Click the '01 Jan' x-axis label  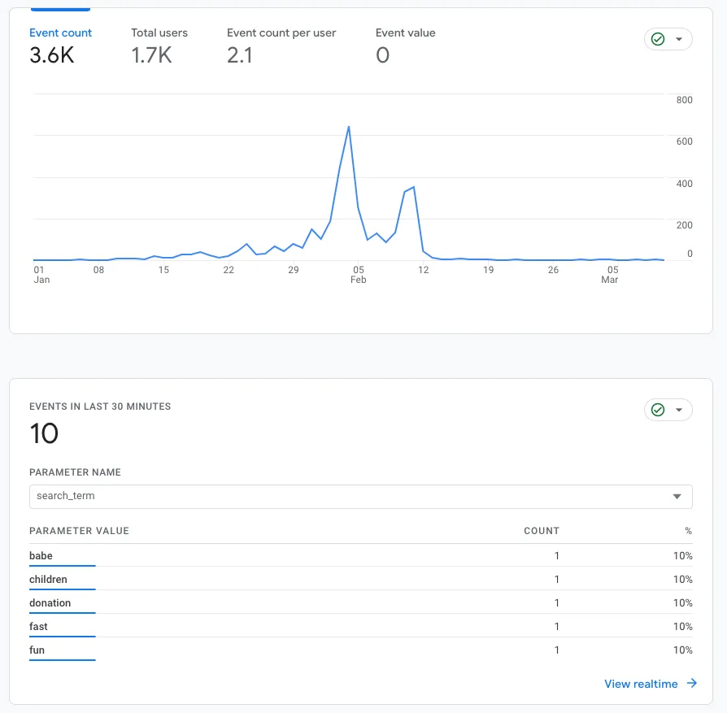point(41,275)
